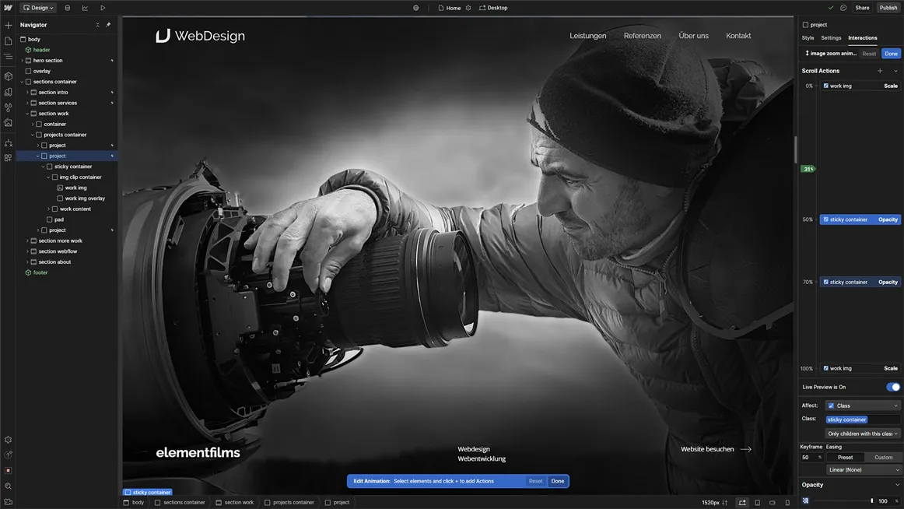Open the CMS database icon in top bar
The image size is (904, 509).
point(68,8)
